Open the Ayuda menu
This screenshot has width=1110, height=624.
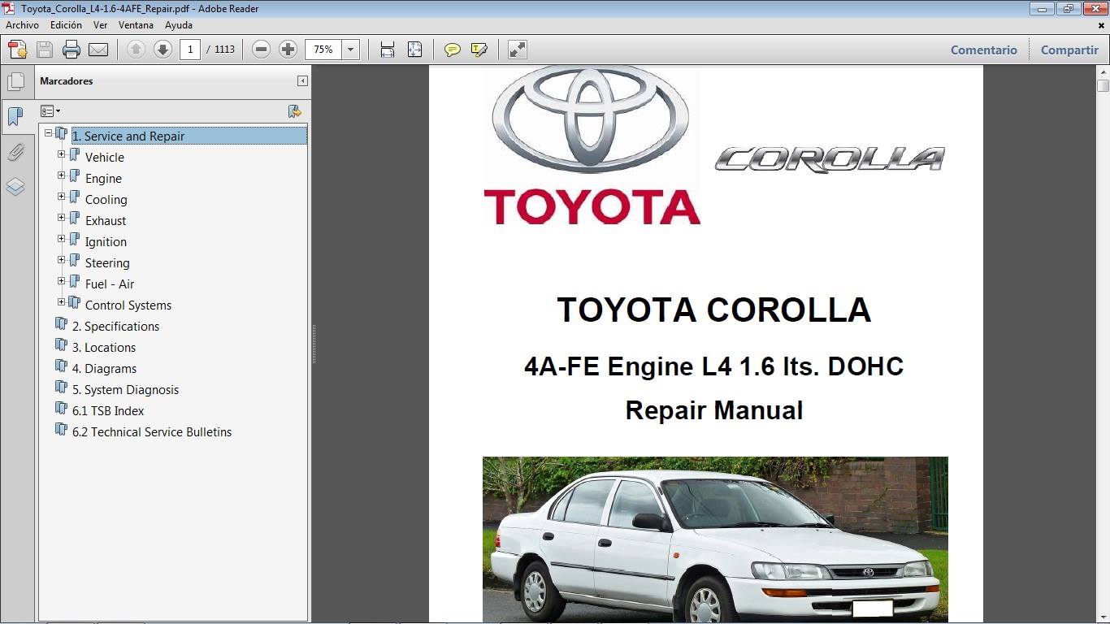click(x=179, y=25)
